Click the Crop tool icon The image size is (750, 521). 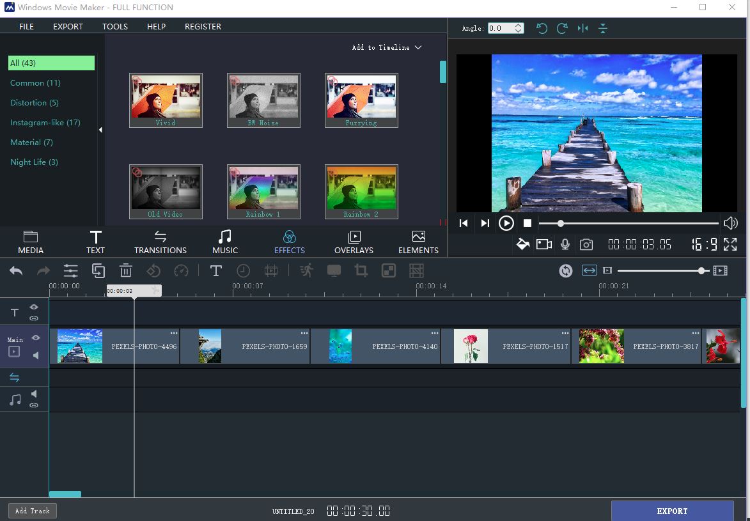(x=361, y=270)
